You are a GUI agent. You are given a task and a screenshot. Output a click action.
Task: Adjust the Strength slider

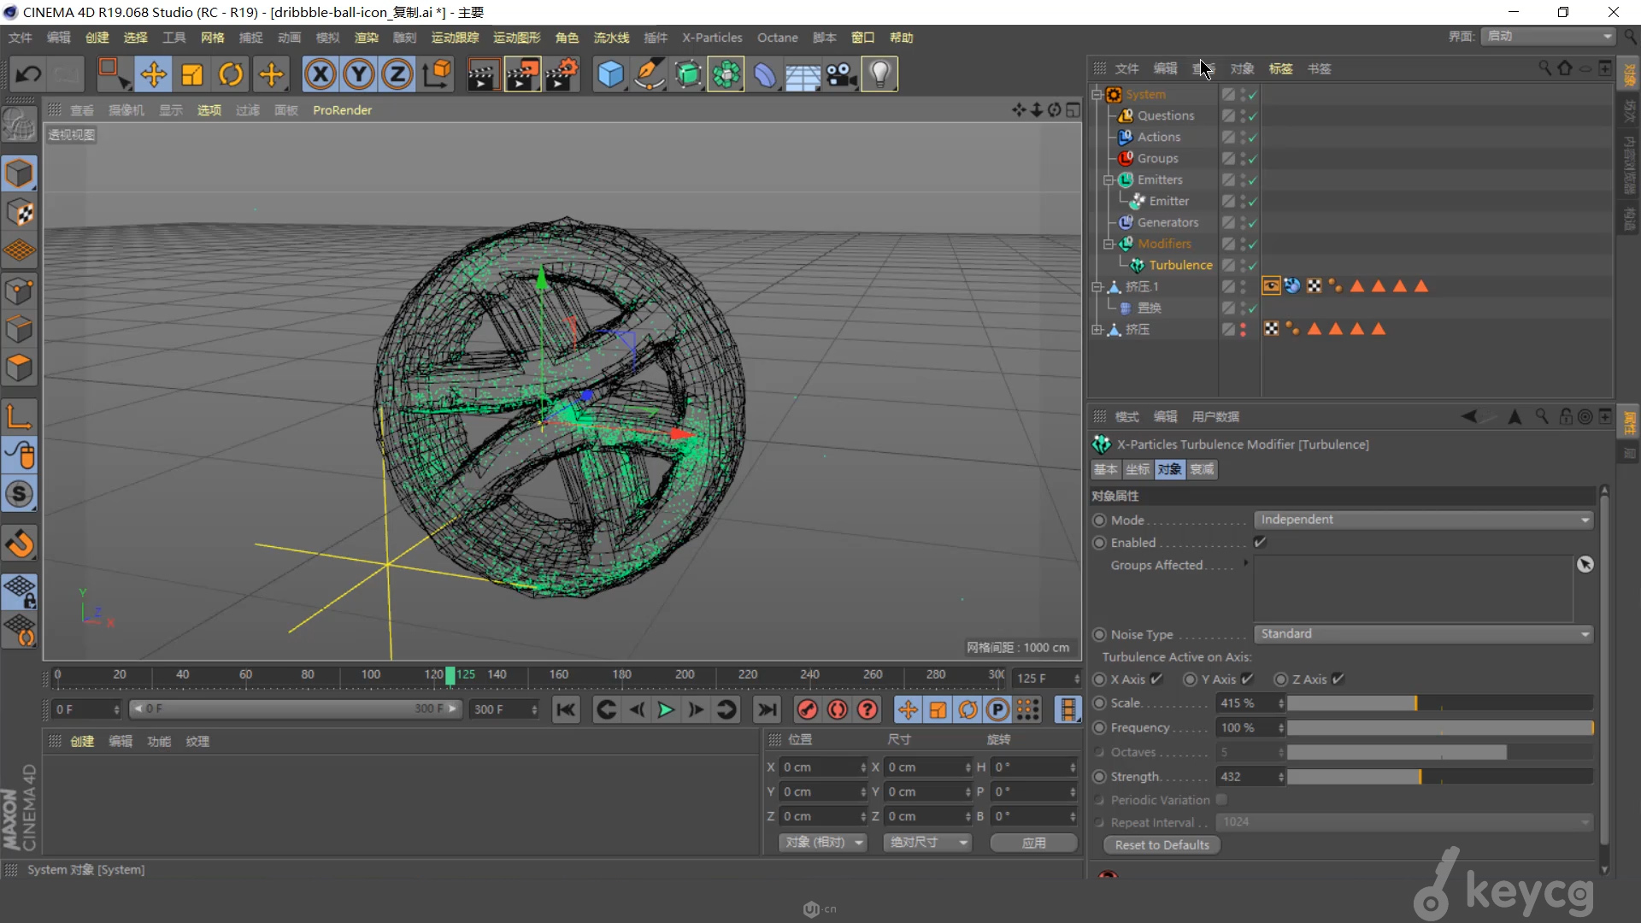click(x=1440, y=777)
